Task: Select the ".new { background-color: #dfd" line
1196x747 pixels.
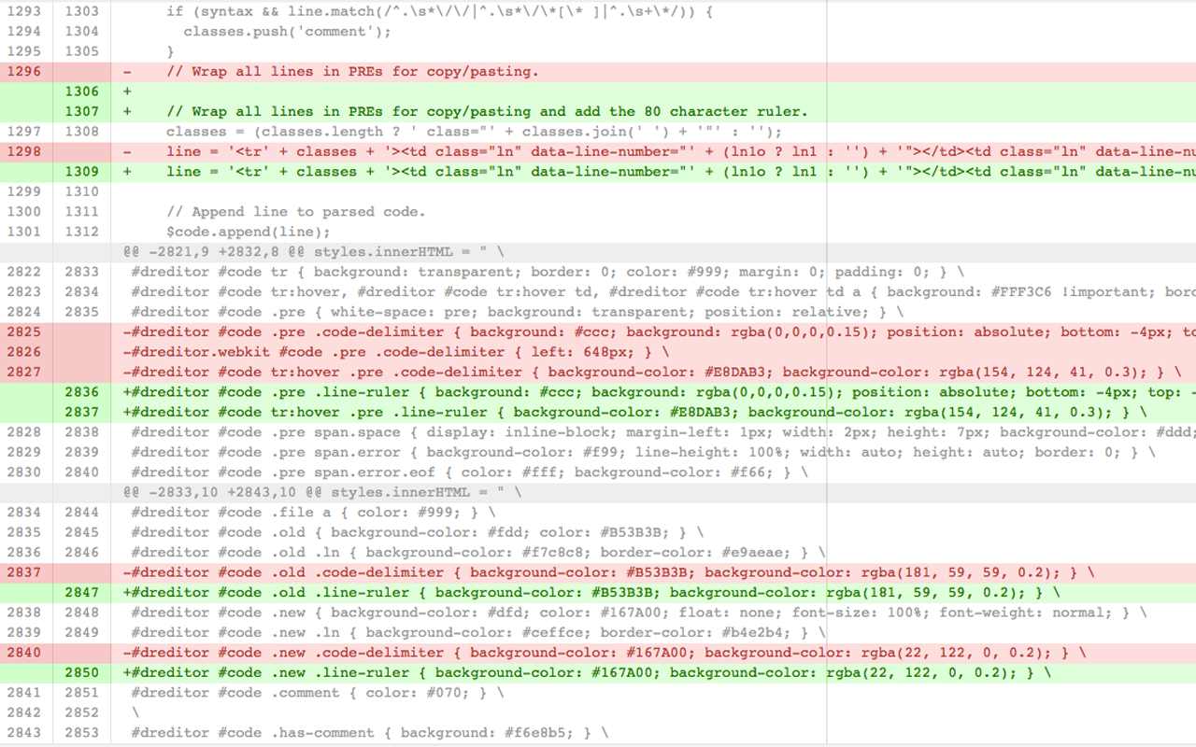Action: [x=638, y=613]
